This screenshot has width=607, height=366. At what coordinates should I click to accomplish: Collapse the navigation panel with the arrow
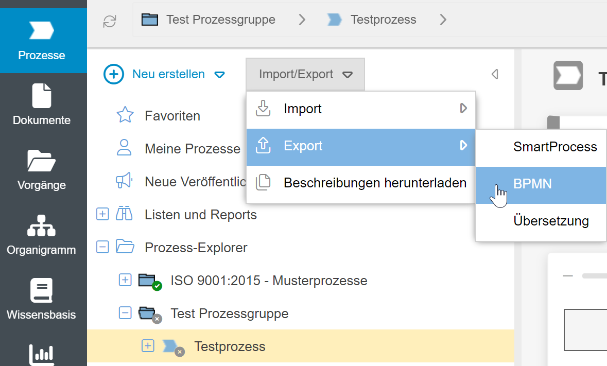495,75
